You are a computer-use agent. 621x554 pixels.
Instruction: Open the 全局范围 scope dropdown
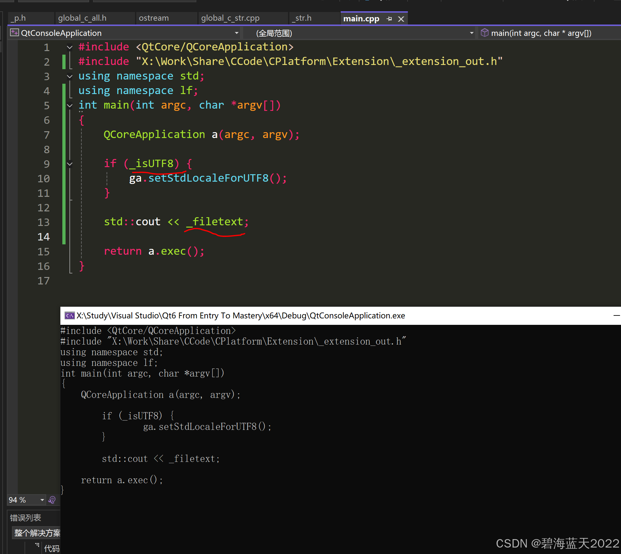click(x=471, y=33)
